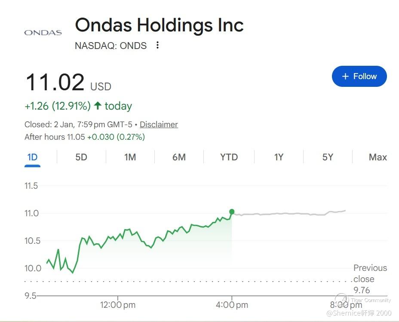Screen dimensions: 399x322
Task: View the 1Y chart range
Action: coord(279,157)
